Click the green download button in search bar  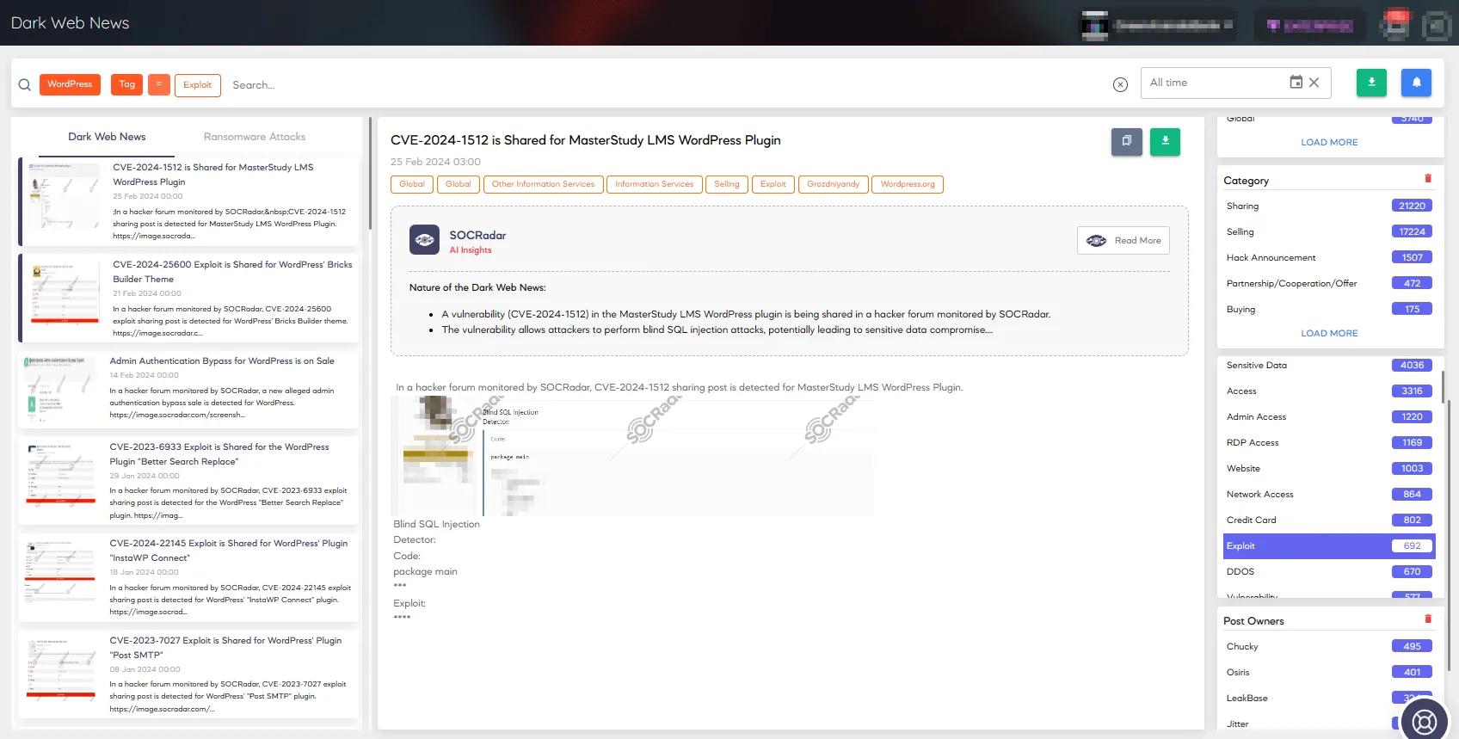[1371, 83]
